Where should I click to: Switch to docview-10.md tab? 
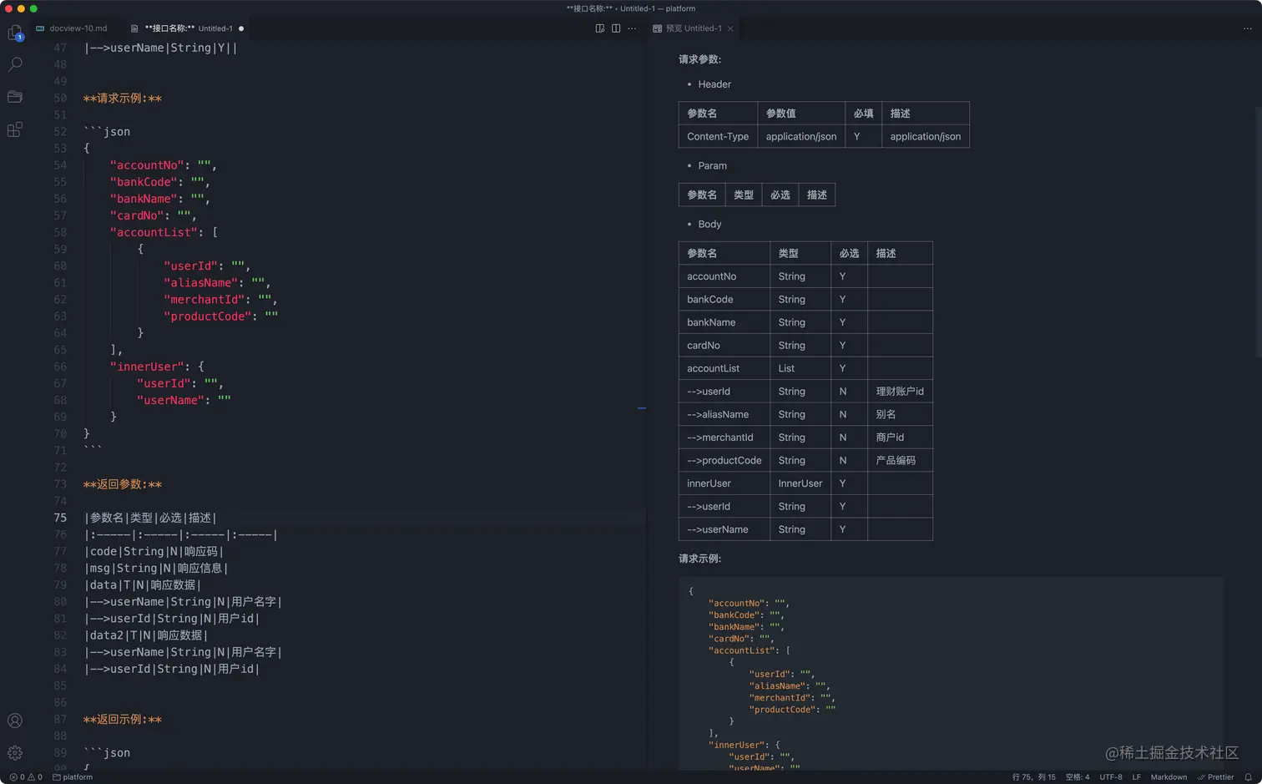click(72, 28)
